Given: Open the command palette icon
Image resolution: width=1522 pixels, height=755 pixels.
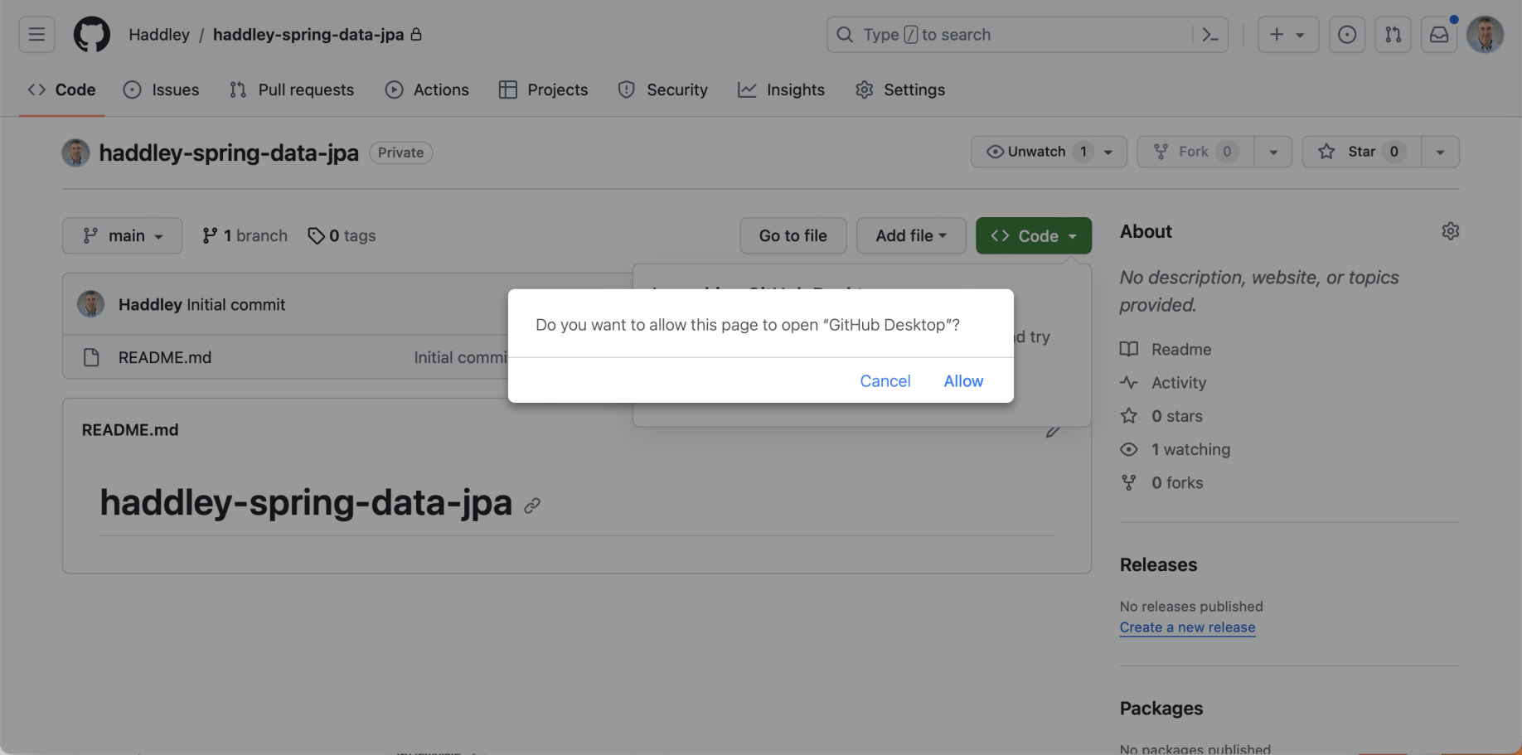Looking at the screenshot, I should coord(1209,35).
